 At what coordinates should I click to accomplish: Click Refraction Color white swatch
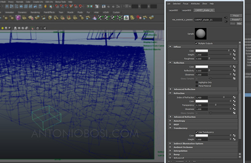[202, 101]
